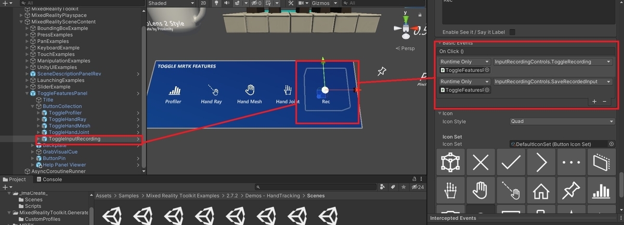Viewport: 624px width, 225px height.
Task: Expand ToggleProfiler tree arrow in Hierarchy
Action: click(38, 113)
